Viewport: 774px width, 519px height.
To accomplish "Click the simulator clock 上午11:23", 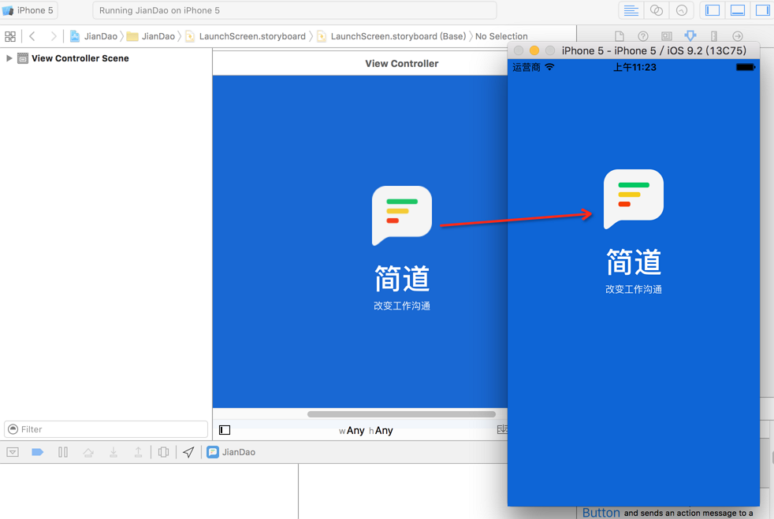I will coord(634,67).
